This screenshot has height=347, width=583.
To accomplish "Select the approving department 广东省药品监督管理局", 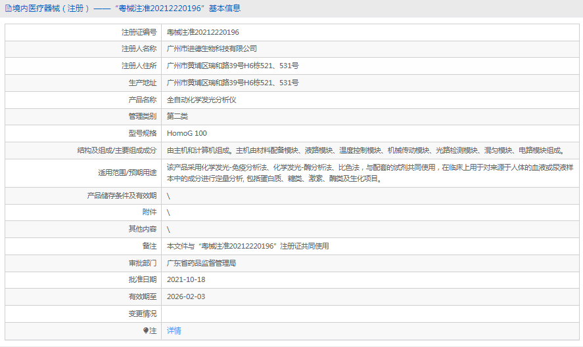I will pyautogui.click(x=201, y=263).
